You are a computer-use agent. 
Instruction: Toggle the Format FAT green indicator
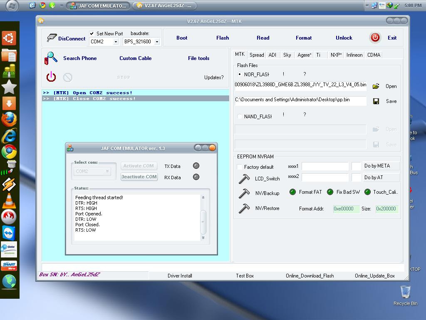292,192
